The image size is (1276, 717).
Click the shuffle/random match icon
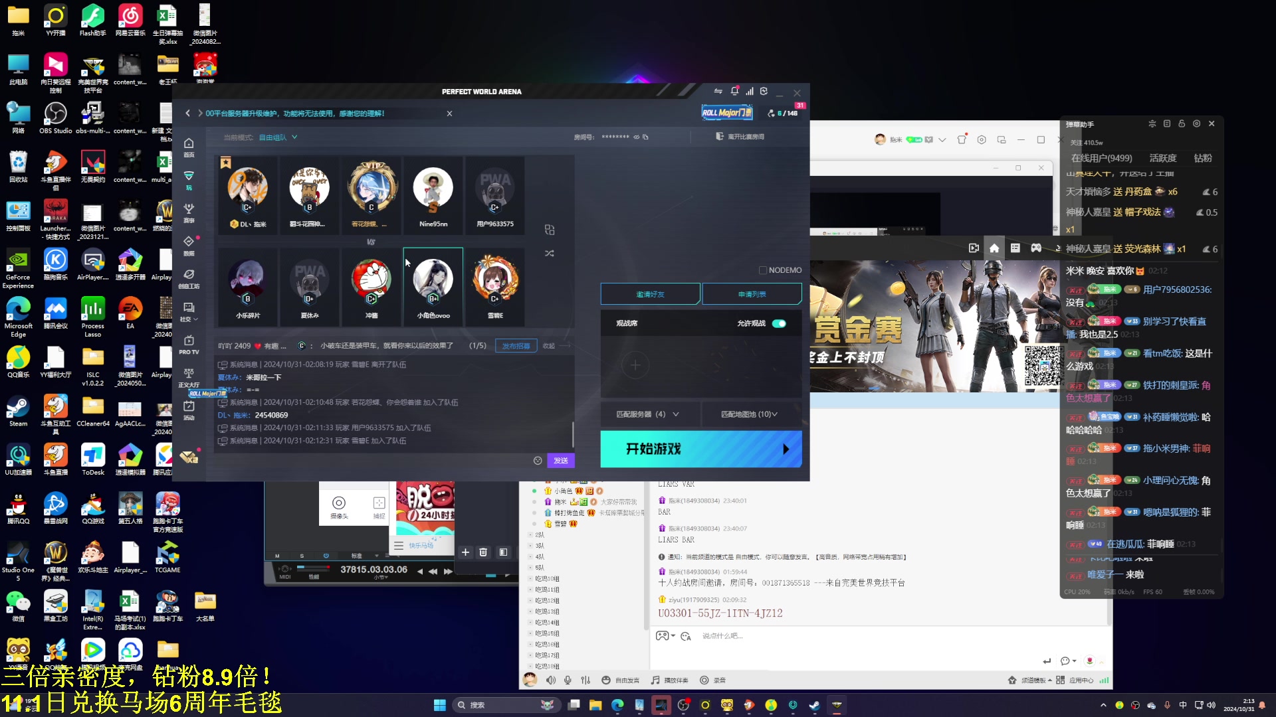point(550,253)
